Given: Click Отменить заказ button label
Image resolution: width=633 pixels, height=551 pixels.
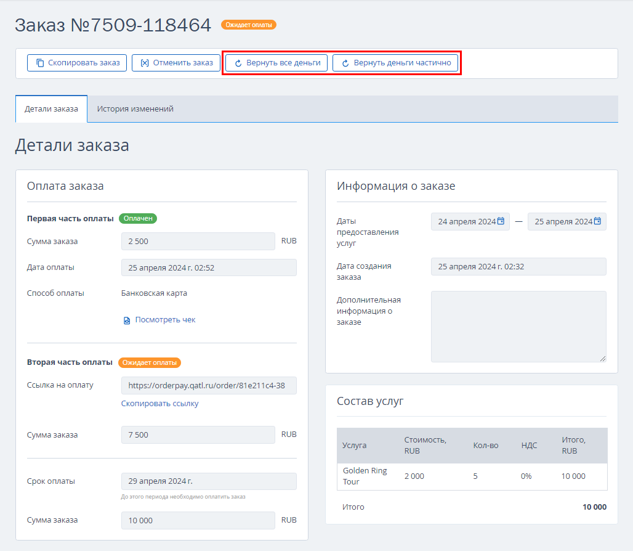Looking at the screenshot, I should 183,63.
